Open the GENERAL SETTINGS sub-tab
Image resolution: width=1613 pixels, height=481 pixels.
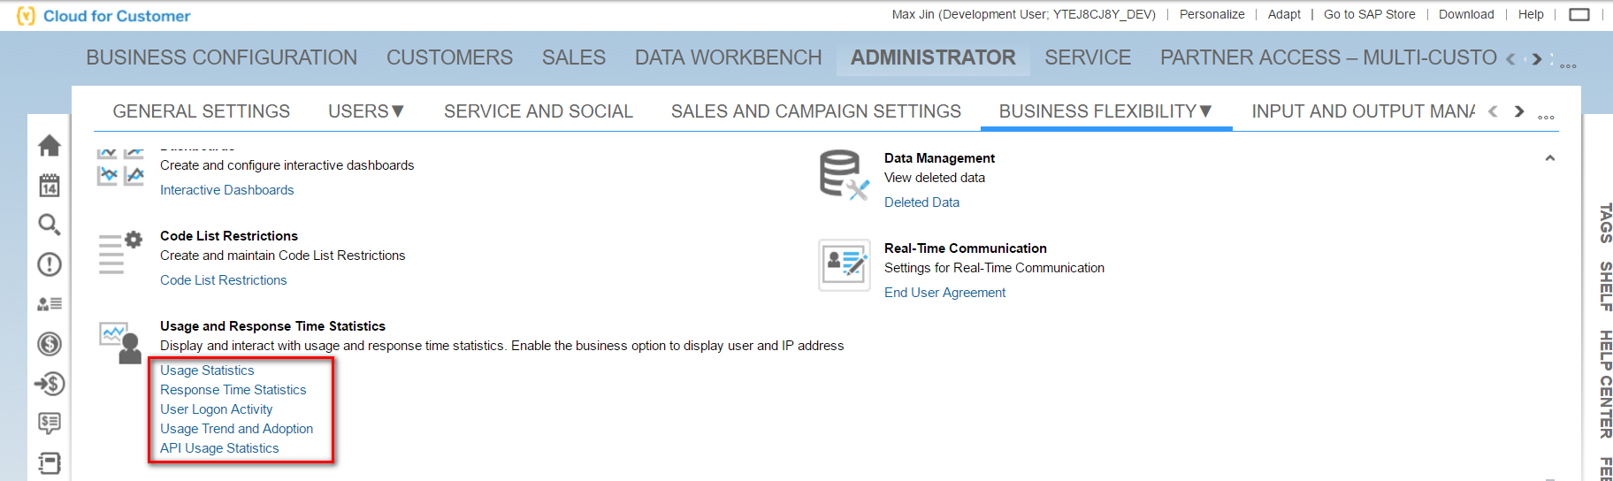202,111
